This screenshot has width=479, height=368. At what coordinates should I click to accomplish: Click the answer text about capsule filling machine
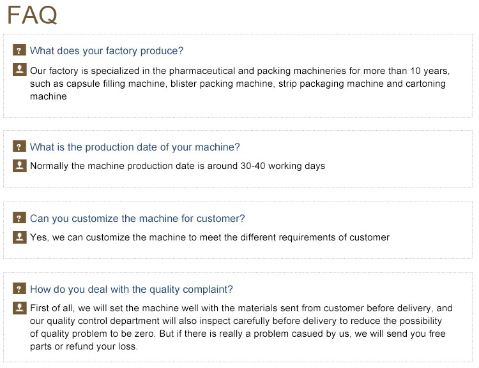pyautogui.click(x=240, y=71)
